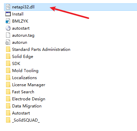Screen dimensions: 137x131
Task: Select the netapi32.dll file icon
Action: point(8,7)
